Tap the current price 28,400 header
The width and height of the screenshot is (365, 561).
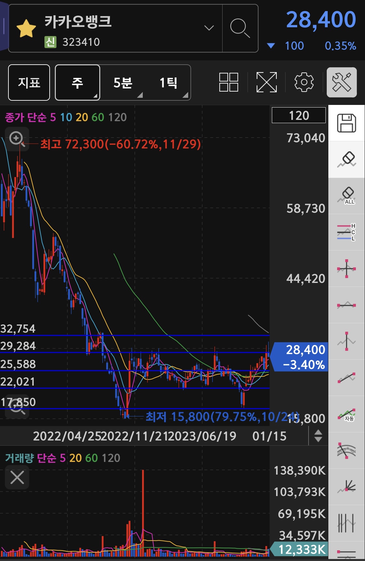[x=321, y=19]
